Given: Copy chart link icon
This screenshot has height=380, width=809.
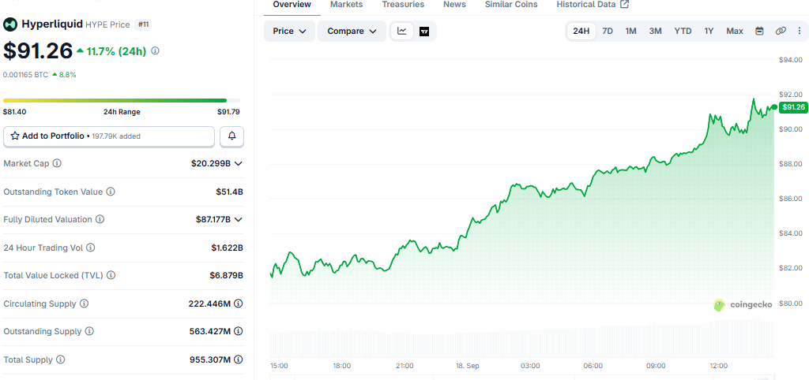Looking at the screenshot, I should point(781,31).
